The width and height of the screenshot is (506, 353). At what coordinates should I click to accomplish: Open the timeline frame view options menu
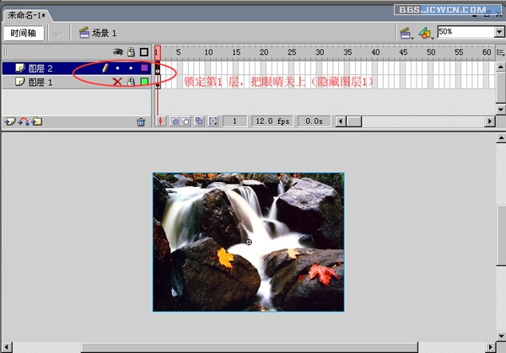[x=500, y=52]
